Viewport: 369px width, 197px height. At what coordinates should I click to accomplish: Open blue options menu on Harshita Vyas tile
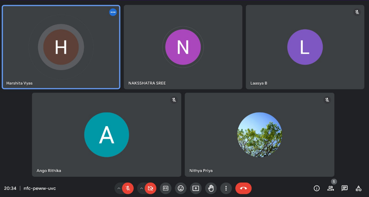pos(113,12)
